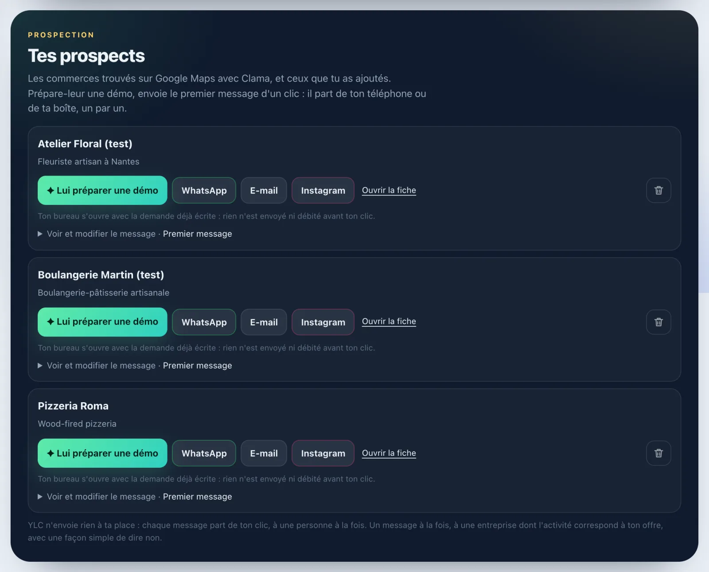Message Pizzeria Roma on WhatsApp
Screen dimensions: 709x572
click(204, 453)
